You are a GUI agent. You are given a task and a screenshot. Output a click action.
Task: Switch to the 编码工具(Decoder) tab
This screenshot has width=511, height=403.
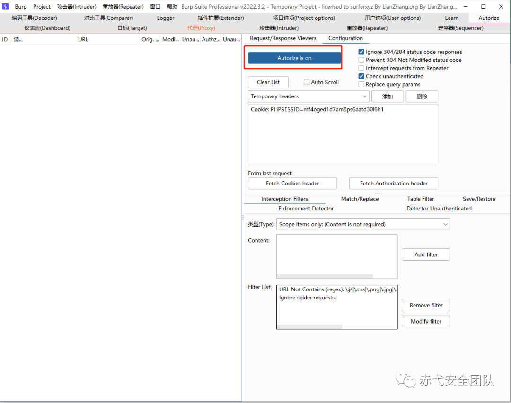point(35,18)
